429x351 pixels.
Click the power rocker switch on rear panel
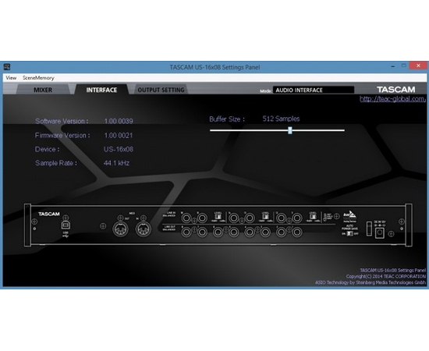click(368, 229)
